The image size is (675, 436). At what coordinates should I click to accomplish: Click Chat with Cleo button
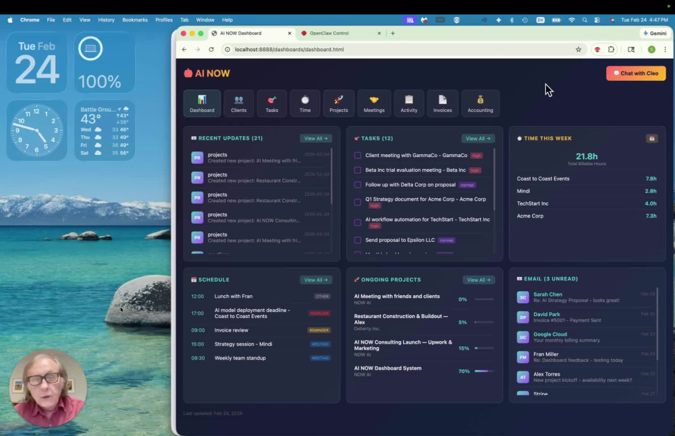pyautogui.click(x=636, y=73)
